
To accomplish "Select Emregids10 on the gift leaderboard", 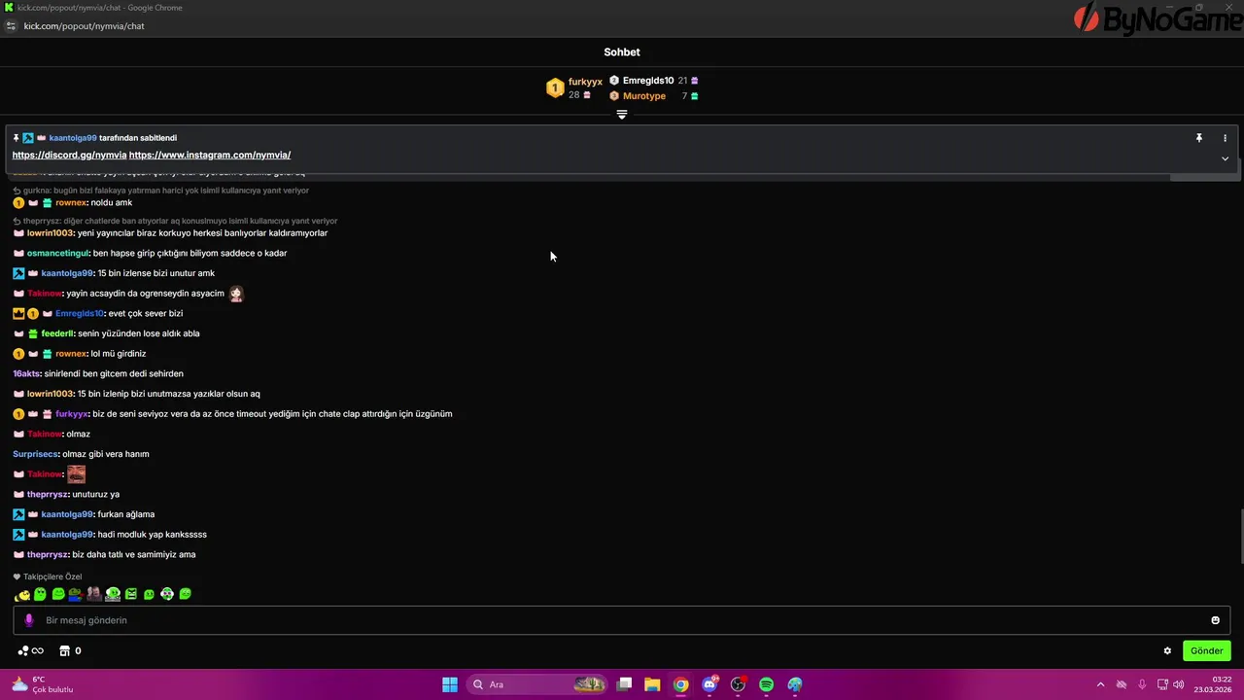I will point(648,81).
